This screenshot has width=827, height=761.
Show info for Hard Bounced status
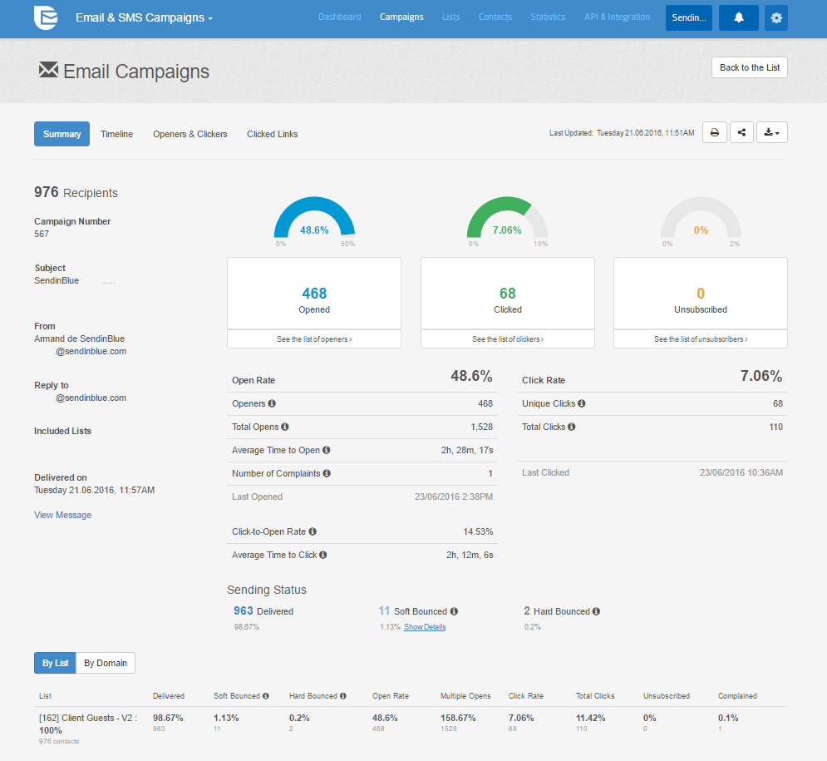tap(596, 611)
